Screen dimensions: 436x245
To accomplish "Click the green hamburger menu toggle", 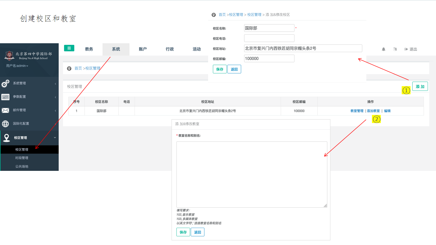I will 69,48.
